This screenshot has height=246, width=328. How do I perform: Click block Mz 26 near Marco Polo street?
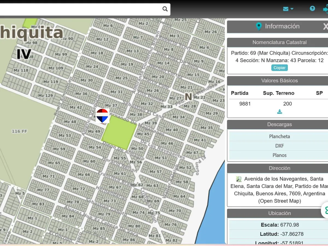(153, 90)
